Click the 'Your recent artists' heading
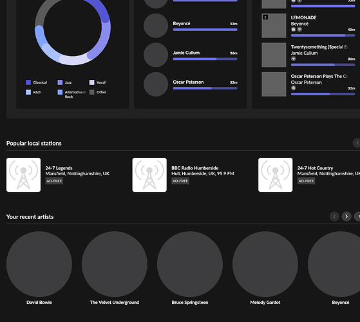This screenshot has height=322, width=360. pyautogui.click(x=30, y=217)
